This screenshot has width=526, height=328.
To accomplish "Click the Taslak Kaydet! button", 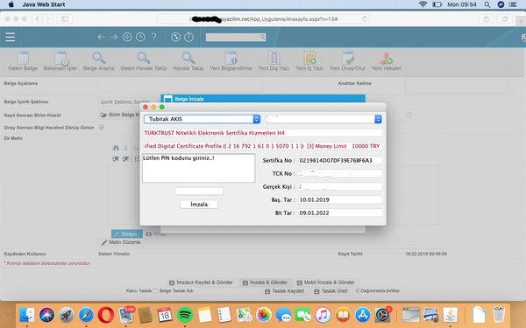I will [x=284, y=291].
